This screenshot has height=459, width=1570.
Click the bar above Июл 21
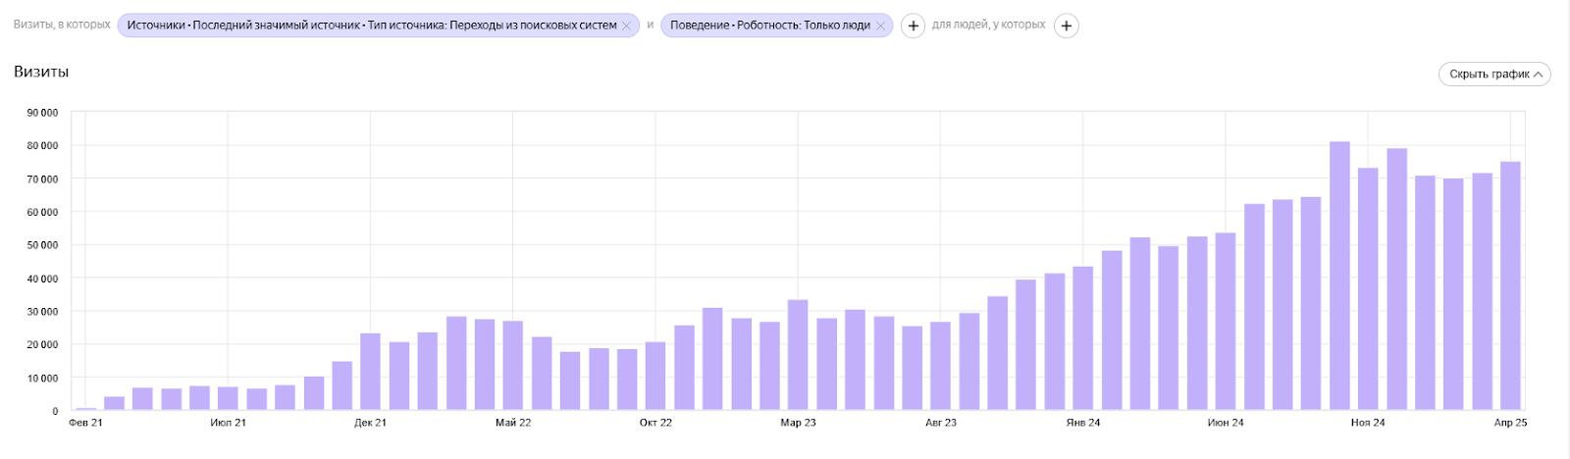point(228,398)
